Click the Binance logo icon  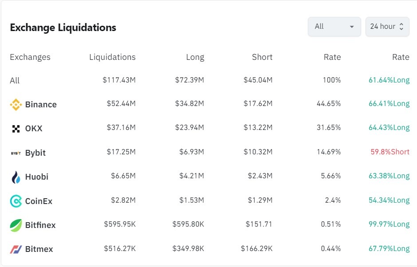click(16, 105)
